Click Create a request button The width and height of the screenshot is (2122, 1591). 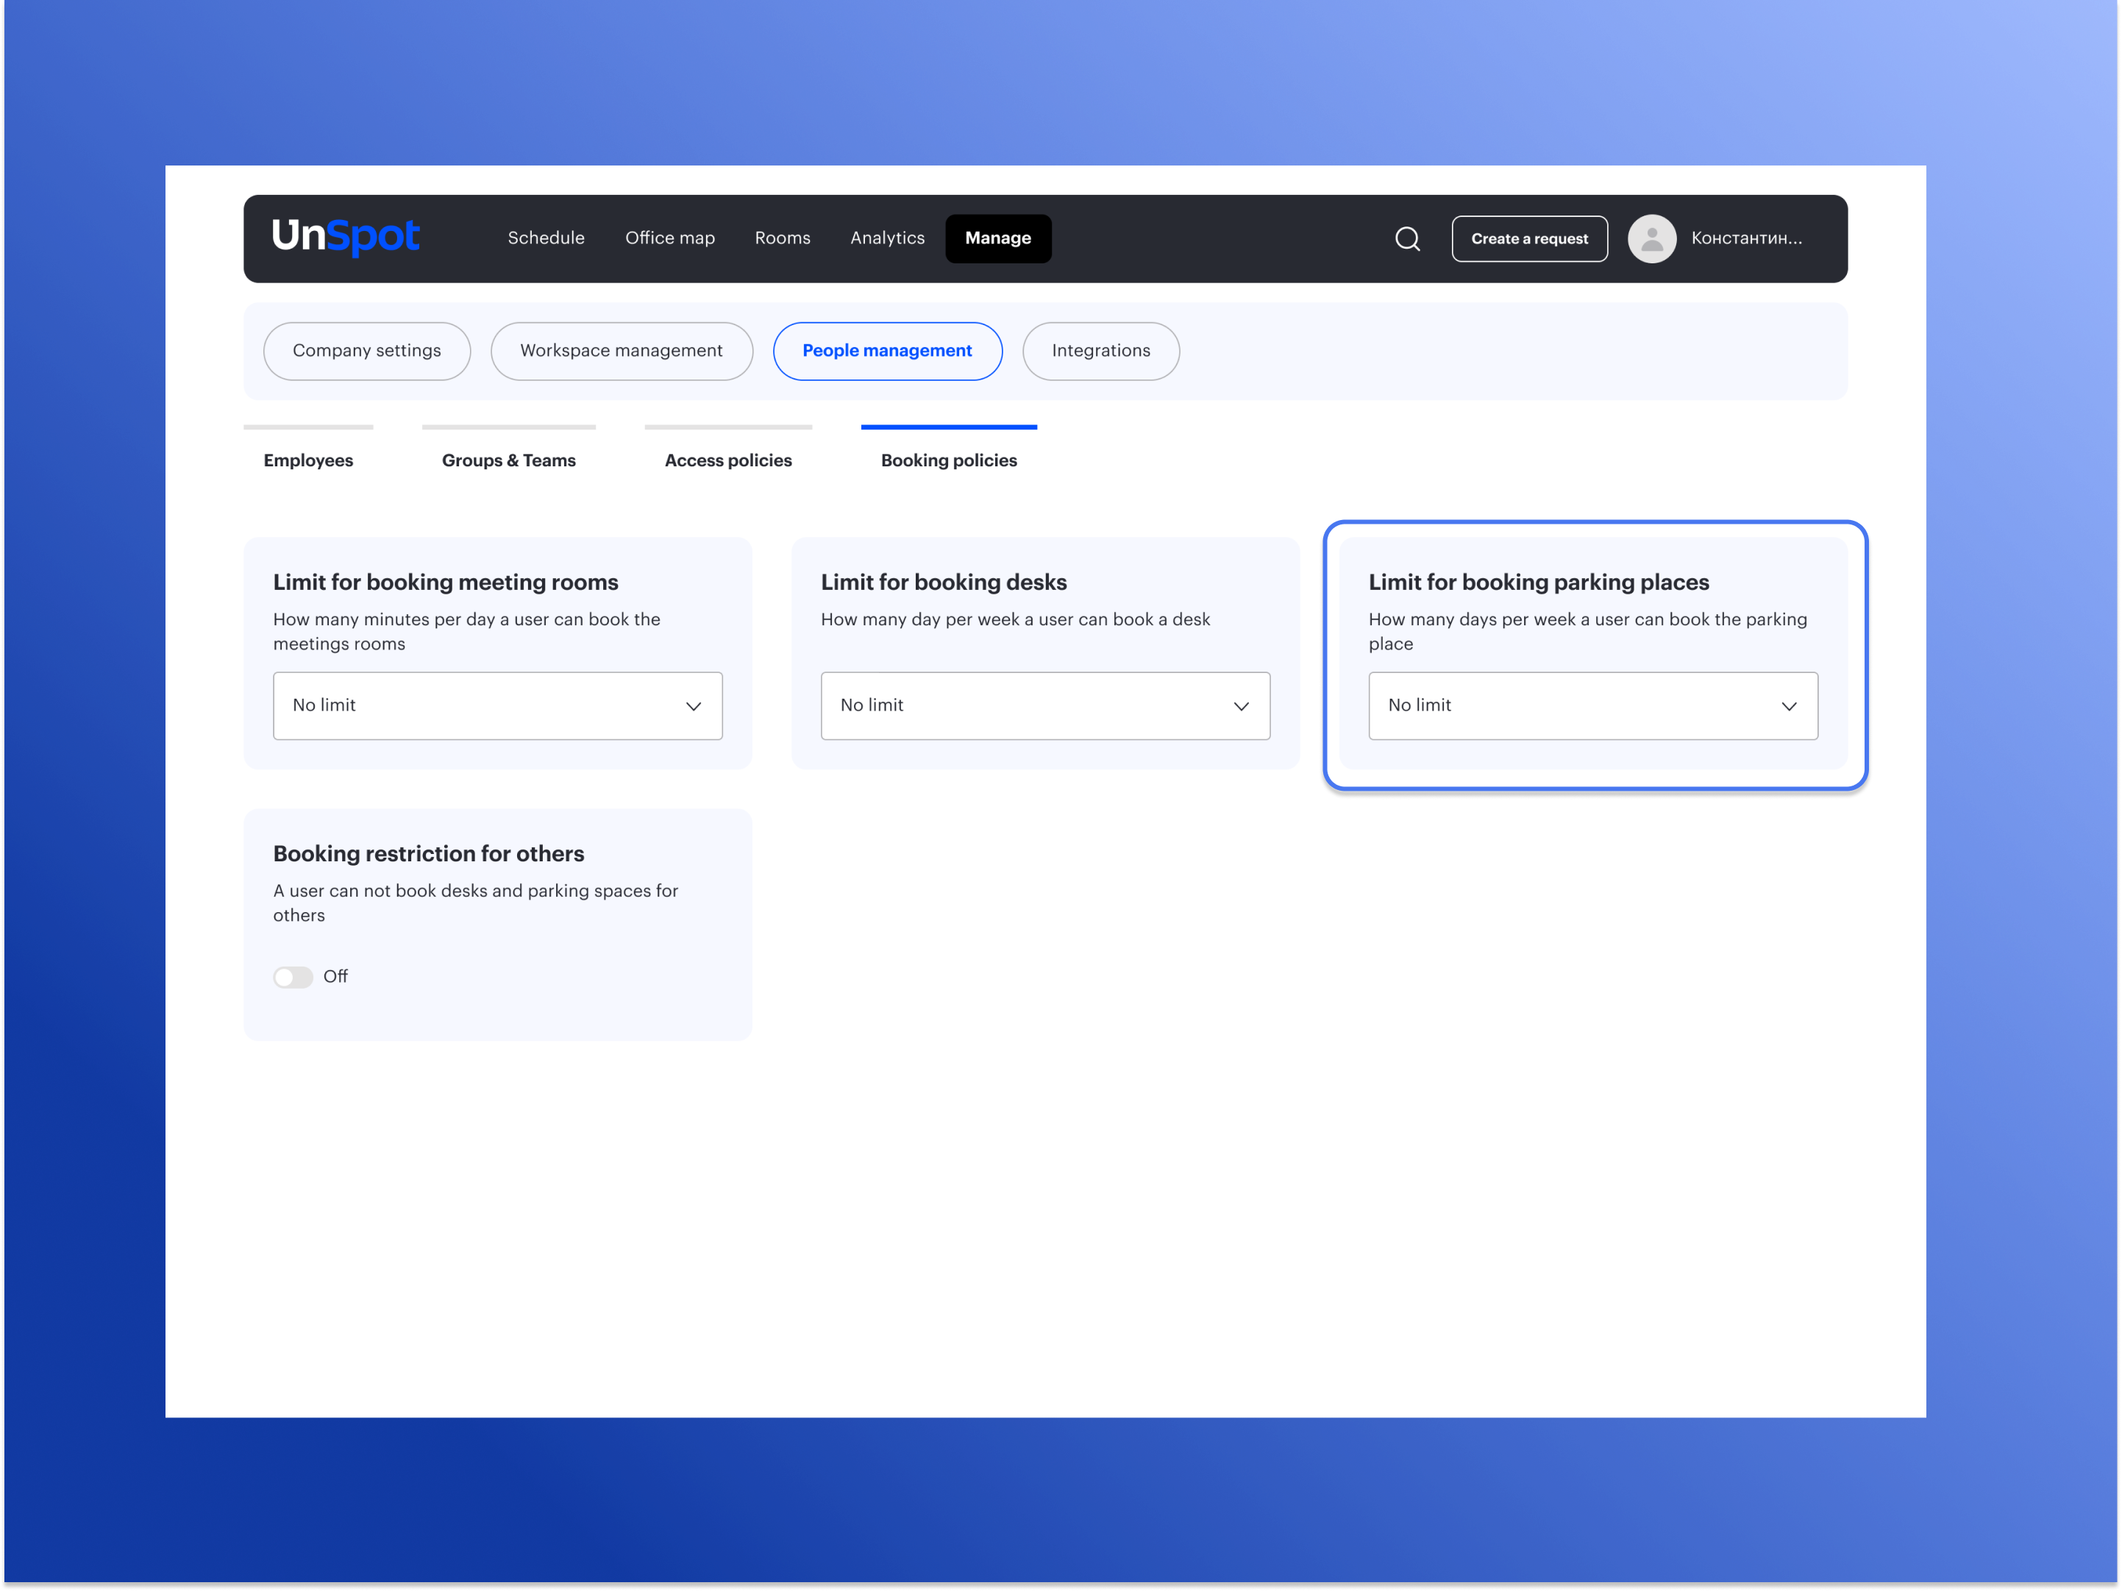click(1529, 239)
